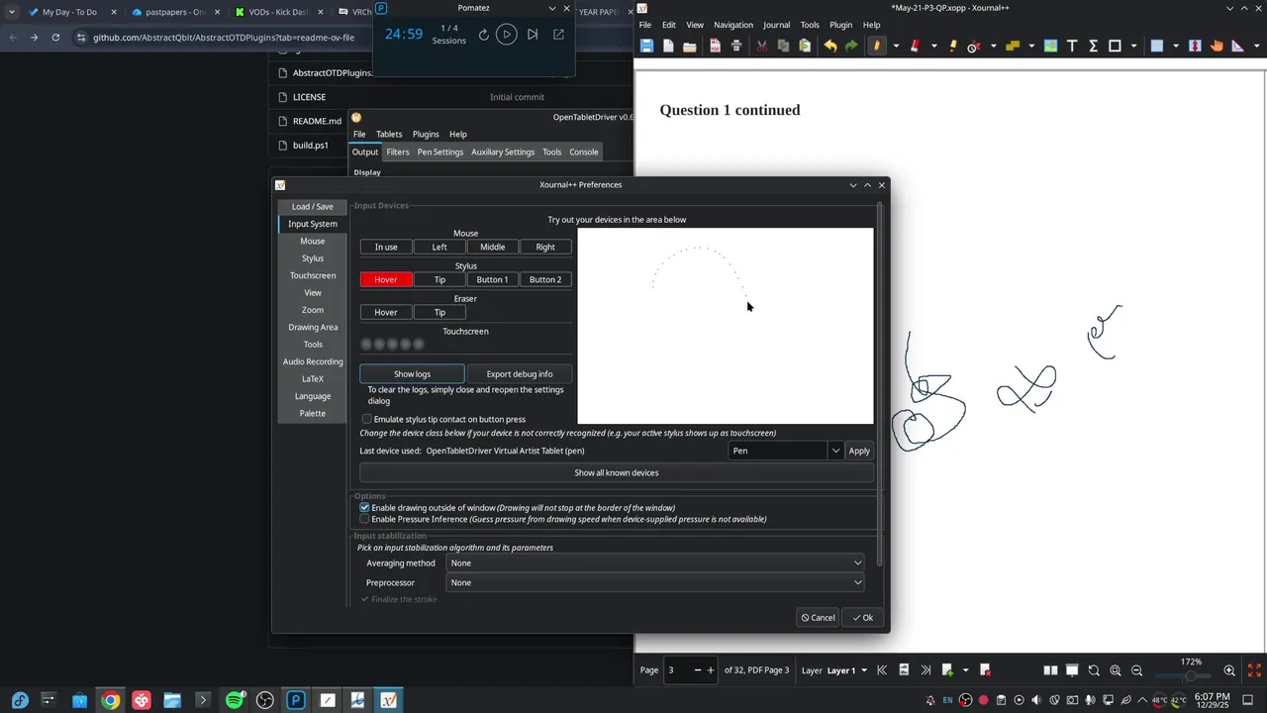
Task: Click the Show logs button
Action: click(x=412, y=373)
